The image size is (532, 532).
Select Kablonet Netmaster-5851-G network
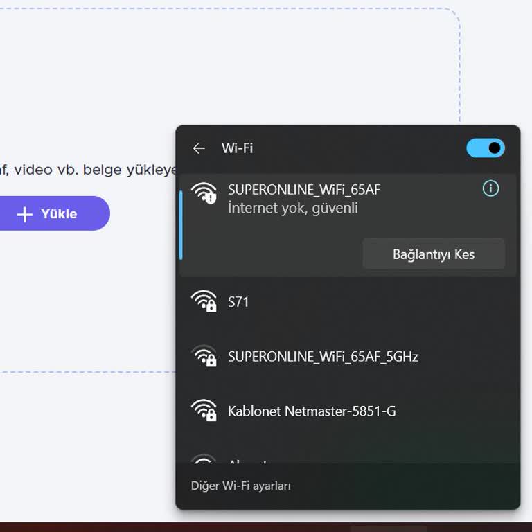348,411
